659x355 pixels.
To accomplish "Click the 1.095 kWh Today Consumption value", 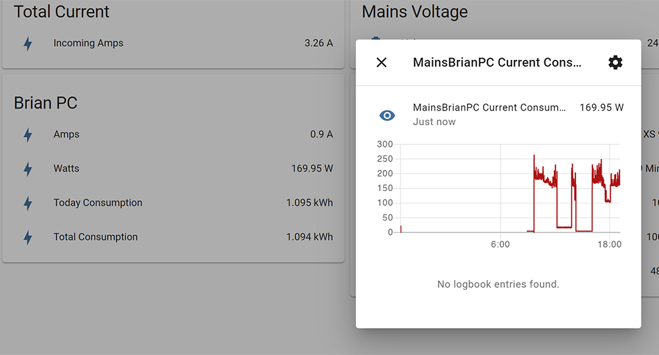I will [309, 203].
